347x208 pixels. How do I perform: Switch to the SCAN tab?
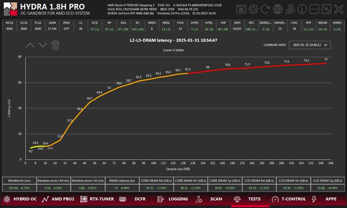[211, 199]
